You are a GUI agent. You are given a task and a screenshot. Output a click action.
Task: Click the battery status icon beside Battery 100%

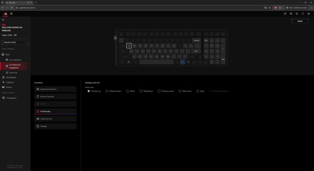pyautogui.click(x=15, y=35)
